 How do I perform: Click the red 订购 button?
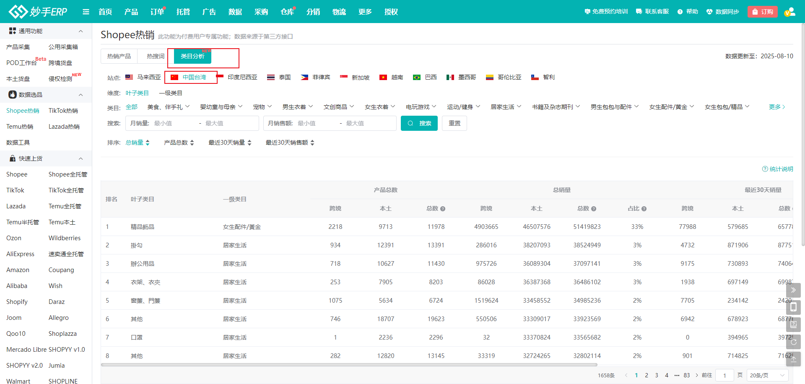point(763,12)
